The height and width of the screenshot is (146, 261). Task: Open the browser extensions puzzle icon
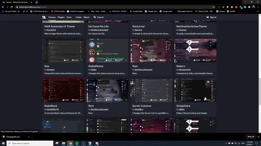pyautogui.click(x=249, y=7)
